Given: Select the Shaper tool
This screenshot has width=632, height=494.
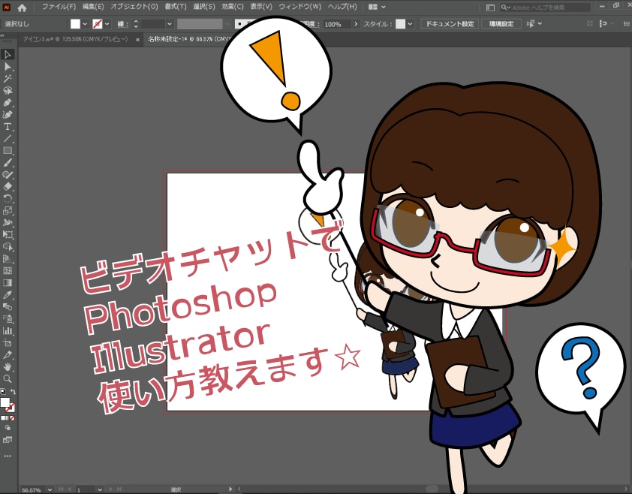Looking at the screenshot, I should (8, 175).
